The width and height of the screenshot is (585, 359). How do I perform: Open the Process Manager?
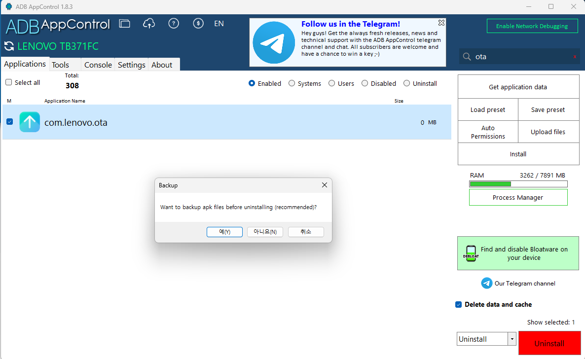pos(518,197)
